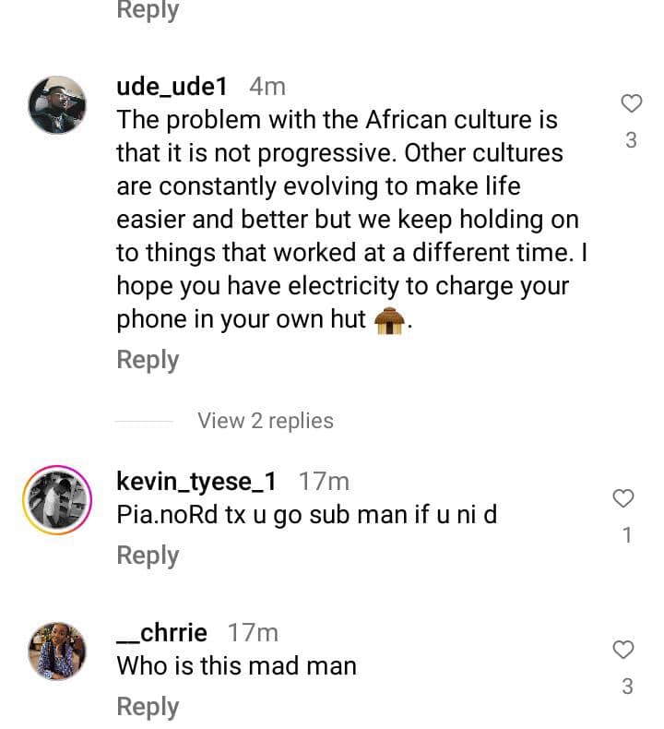Viewport: 664px width, 729px height.
Task: Open the __chrrie username link
Action: coord(162,633)
